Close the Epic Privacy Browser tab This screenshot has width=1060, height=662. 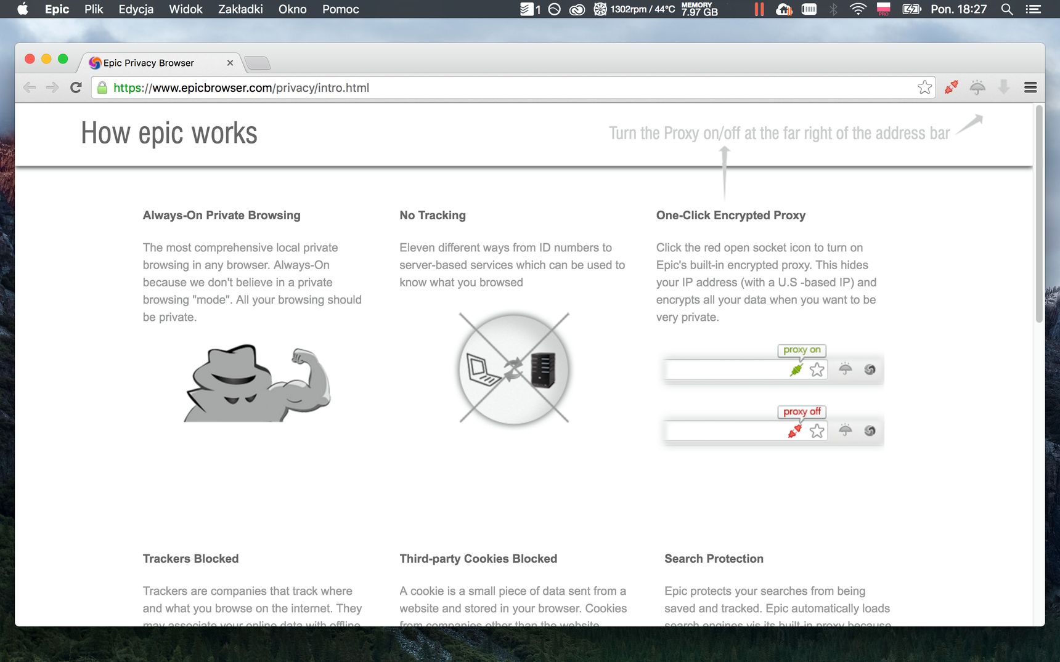230,63
